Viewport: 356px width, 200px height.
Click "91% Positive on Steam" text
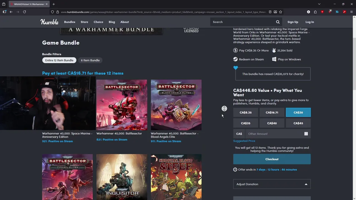pos(166,141)
